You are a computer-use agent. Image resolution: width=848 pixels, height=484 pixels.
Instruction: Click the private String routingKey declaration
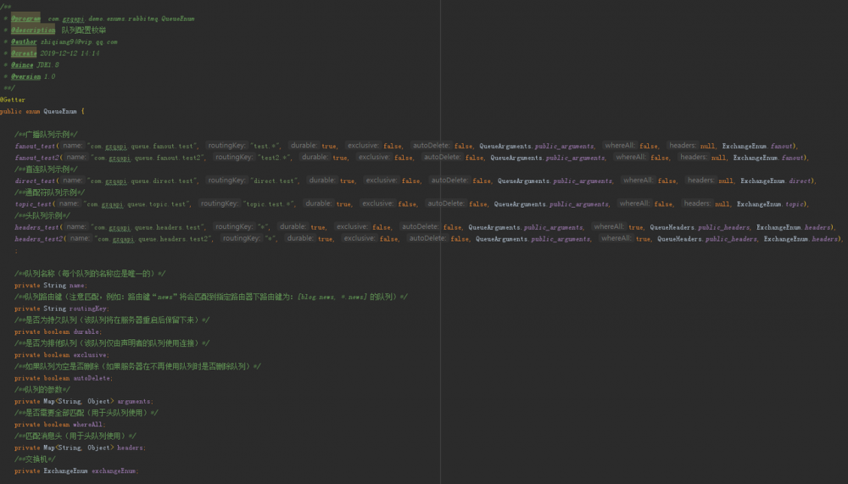pyautogui.click(x=62, y=309)
